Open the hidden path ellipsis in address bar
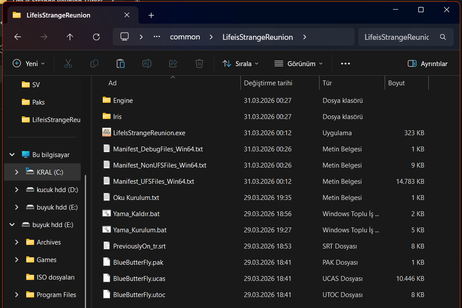This screenshot has height=308, width=462. coord(157,37)
